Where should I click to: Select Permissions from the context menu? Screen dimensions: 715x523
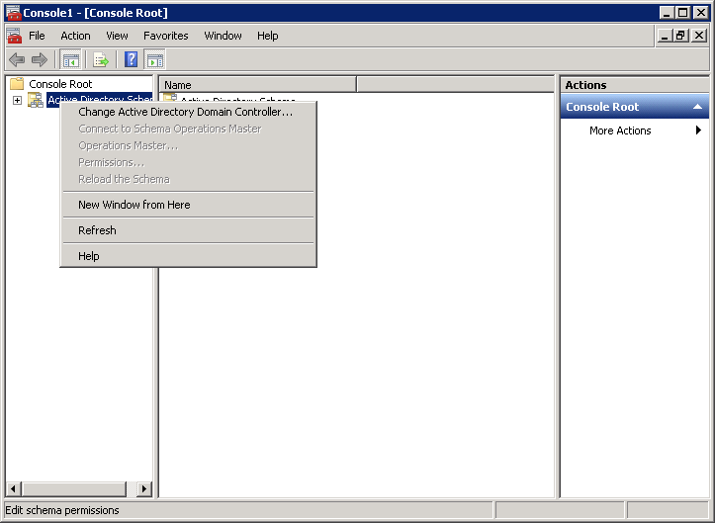point(188,162)
